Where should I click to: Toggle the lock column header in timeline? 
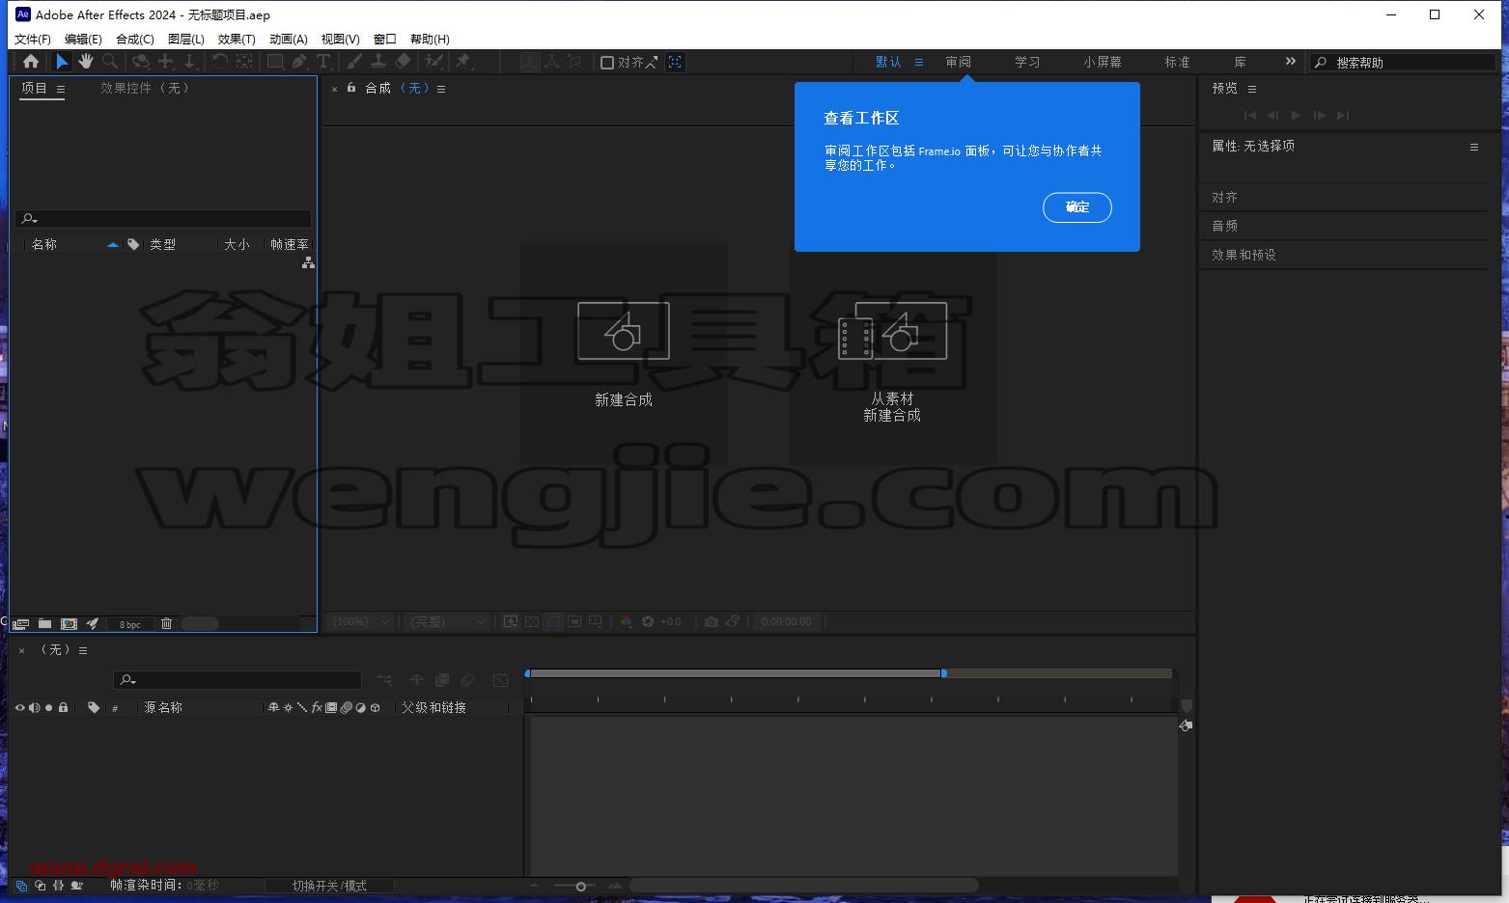point(64,707)
